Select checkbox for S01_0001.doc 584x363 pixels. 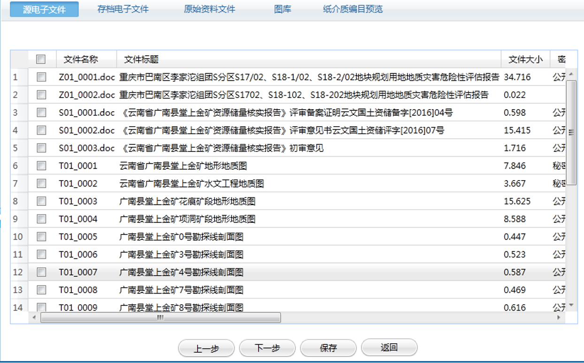[41, 113]
